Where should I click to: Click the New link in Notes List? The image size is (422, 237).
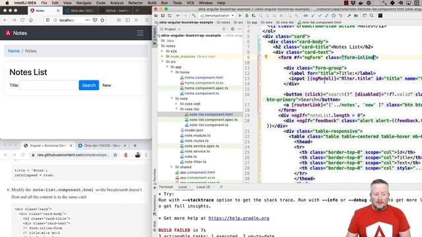107,85
